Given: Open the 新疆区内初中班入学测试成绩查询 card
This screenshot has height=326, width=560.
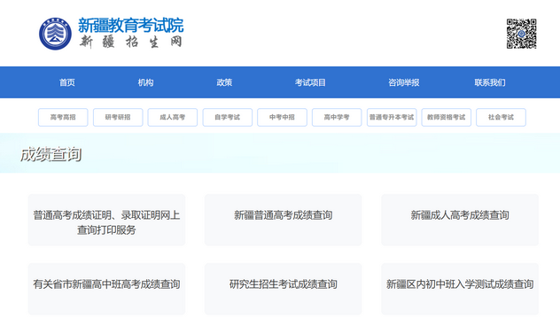Looking at the screenshot, I should click(460, 289).
